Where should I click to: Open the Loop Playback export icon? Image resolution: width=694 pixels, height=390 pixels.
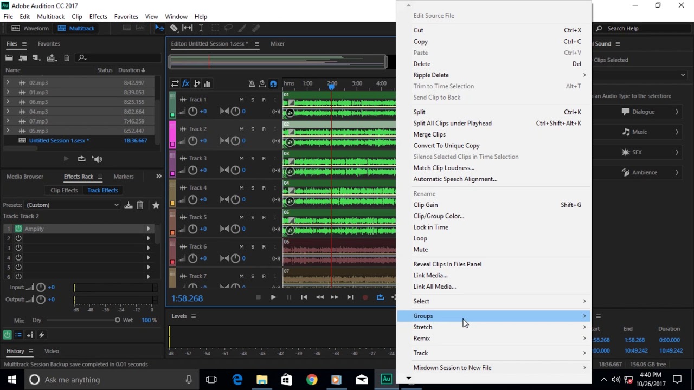click(x=81, y=159)
